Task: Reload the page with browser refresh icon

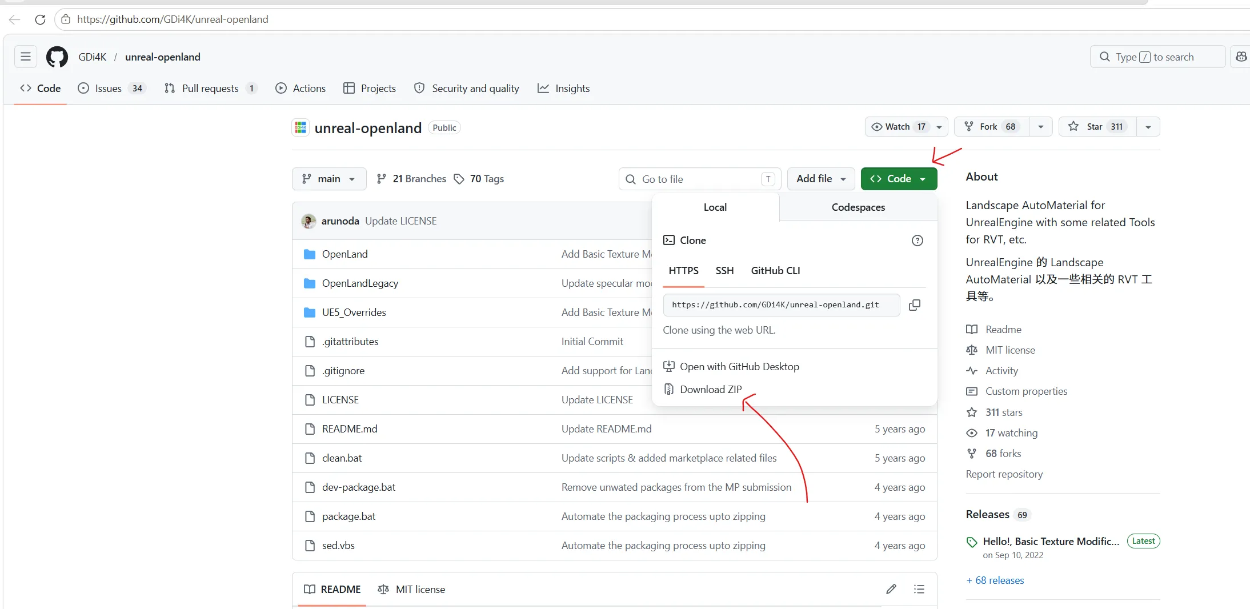Action: (x=40, y=19)
